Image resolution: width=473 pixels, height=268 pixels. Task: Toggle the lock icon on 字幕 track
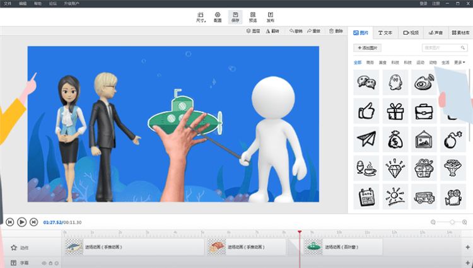50,263
